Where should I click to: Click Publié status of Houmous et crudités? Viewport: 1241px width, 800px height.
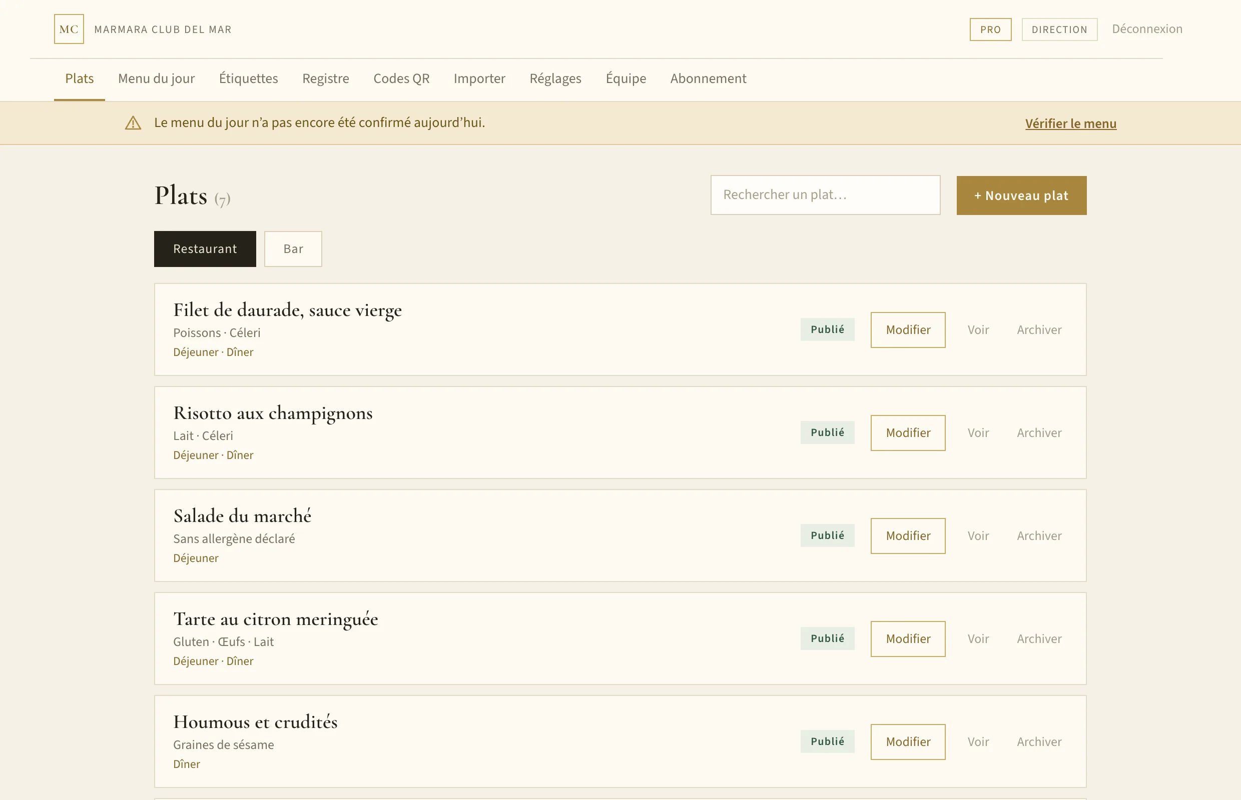[x=828, y=741]
